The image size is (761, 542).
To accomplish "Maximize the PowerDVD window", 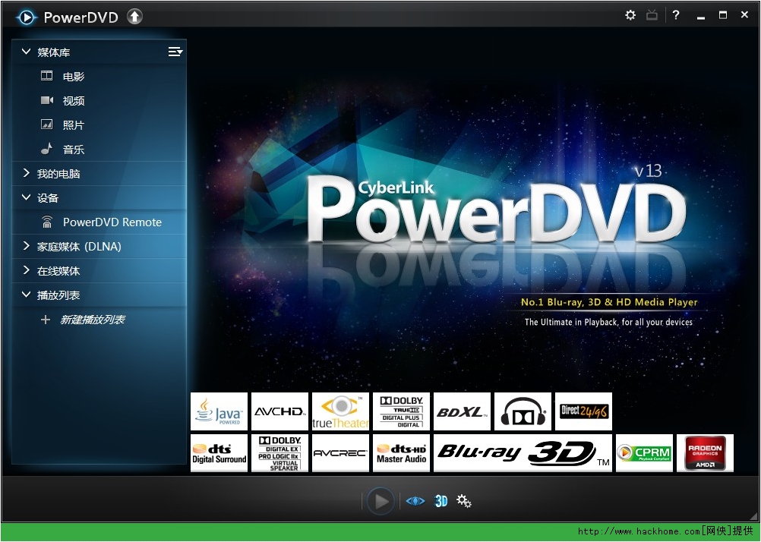I will click(x=723, y=15).
